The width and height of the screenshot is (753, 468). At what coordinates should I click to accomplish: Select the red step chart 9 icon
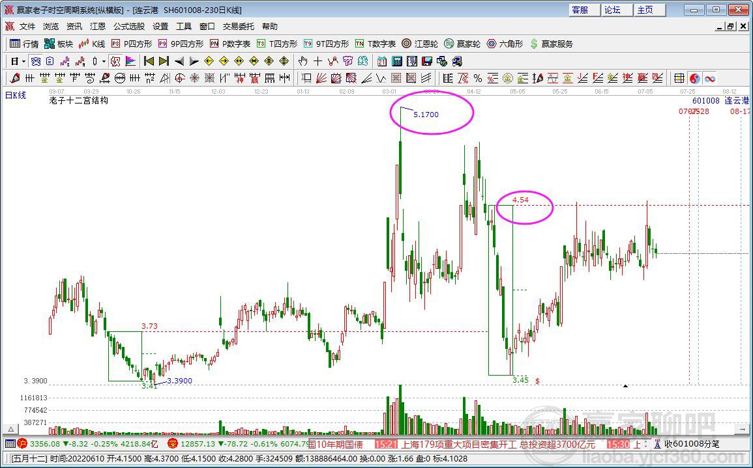click(80, 61)
